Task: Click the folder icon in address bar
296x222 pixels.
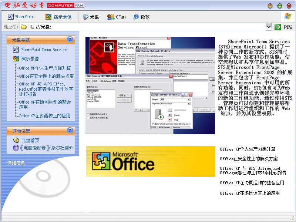Action: point(24,27)
